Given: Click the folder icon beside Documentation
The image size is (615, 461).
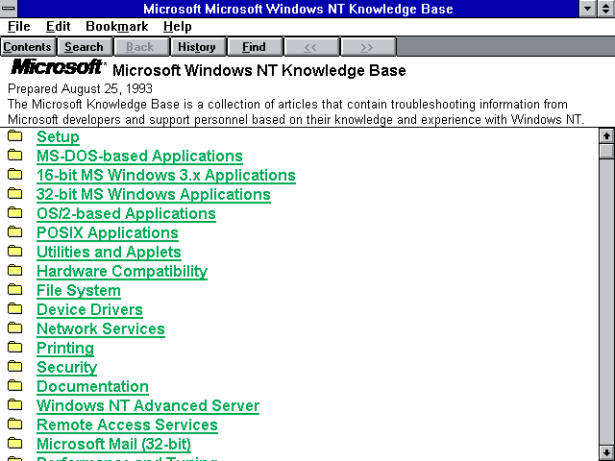Looking at the screenshot, I should [x=15, y=385].
